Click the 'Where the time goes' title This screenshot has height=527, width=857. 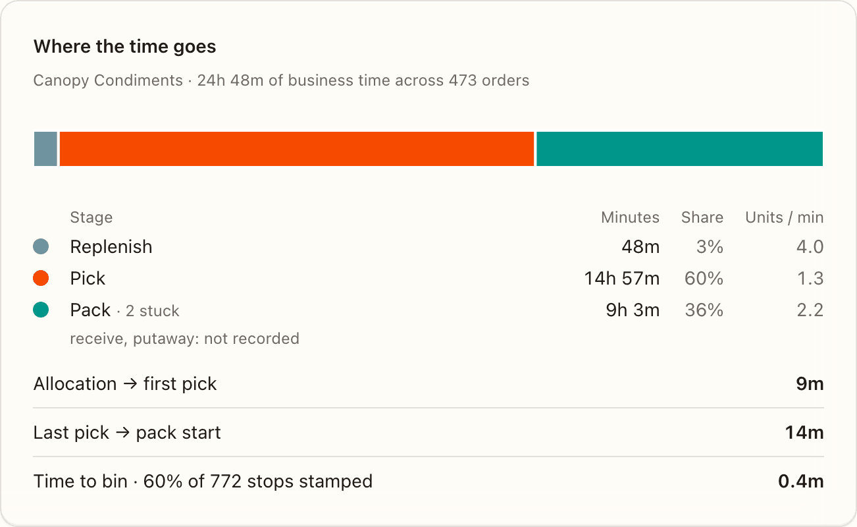click(x=125, y=47)
